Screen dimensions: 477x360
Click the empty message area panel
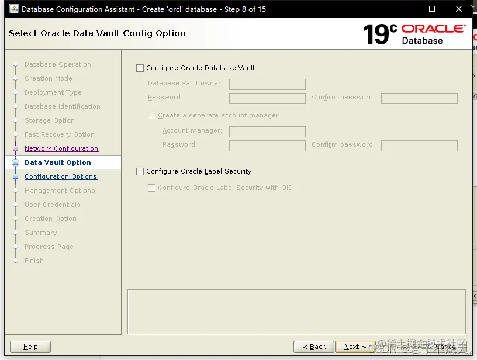point(296,311)
